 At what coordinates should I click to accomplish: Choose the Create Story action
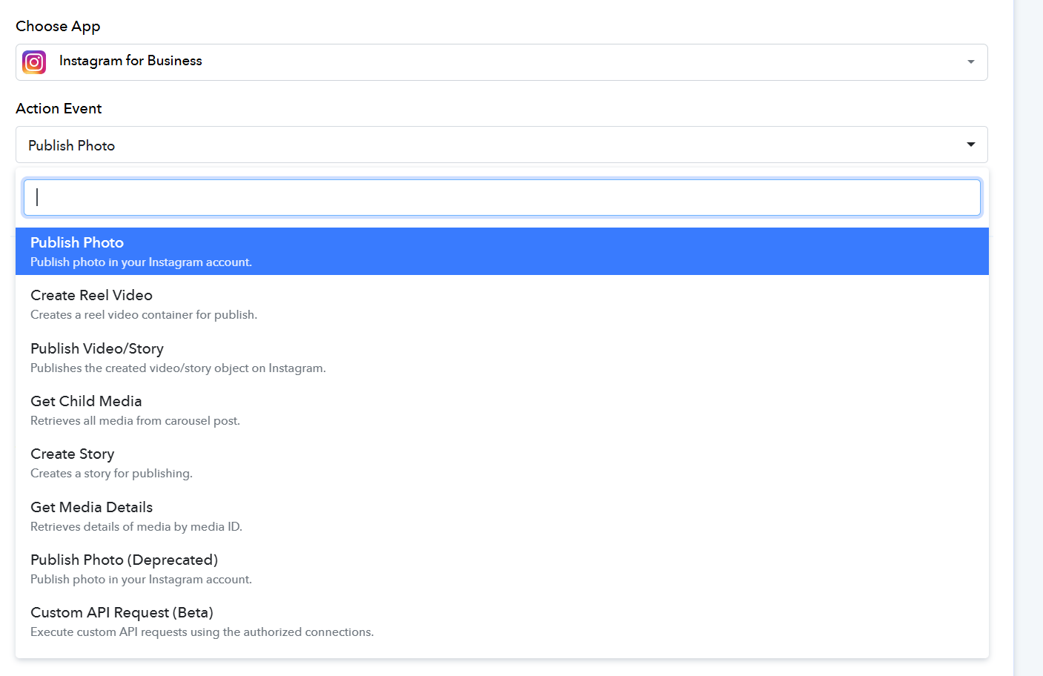tap(73, 454)
